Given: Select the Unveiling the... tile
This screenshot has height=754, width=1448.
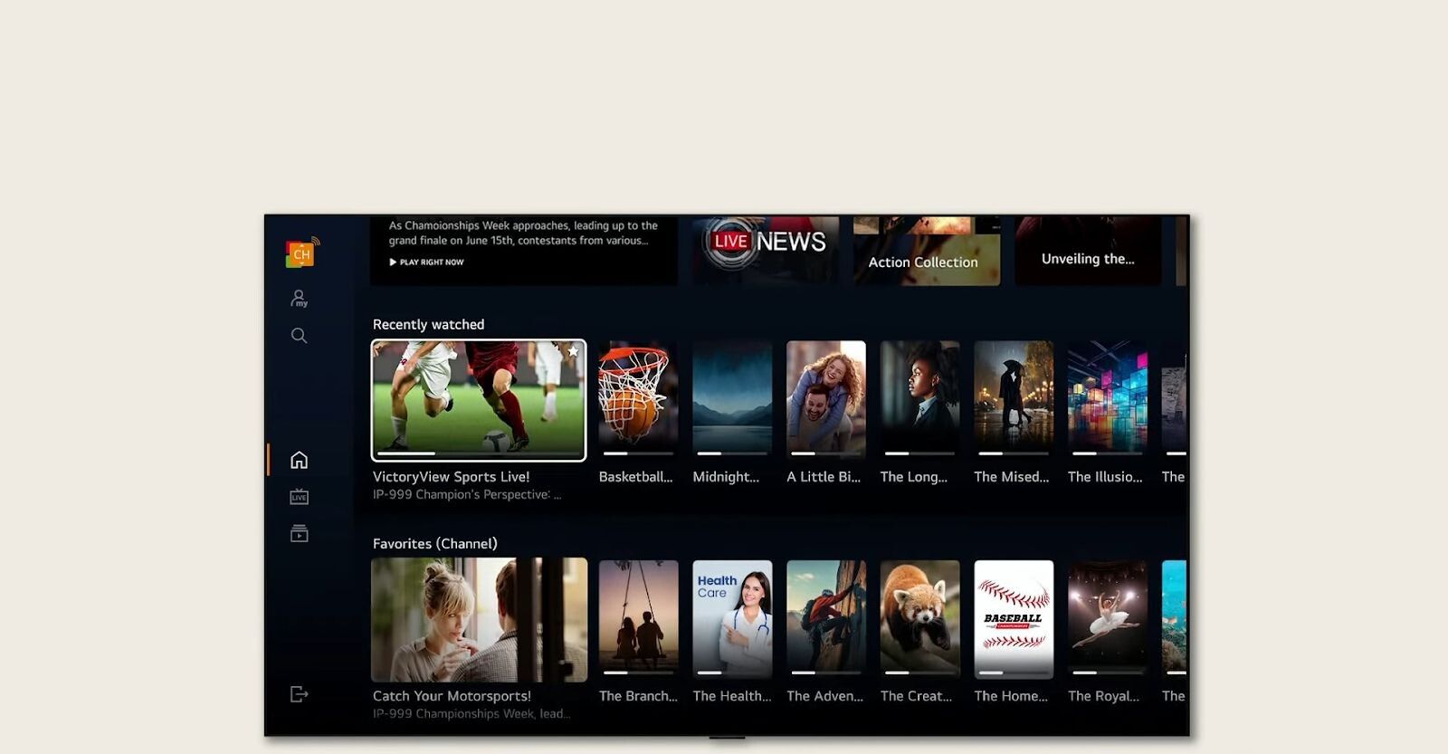Looking at the screenshot, I should pos(1087,252).
